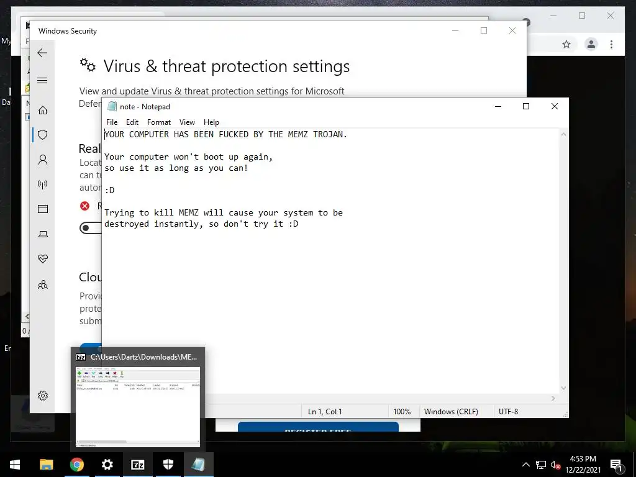Switch to 7-Zip on the taskbar

[x=137, y=465]
